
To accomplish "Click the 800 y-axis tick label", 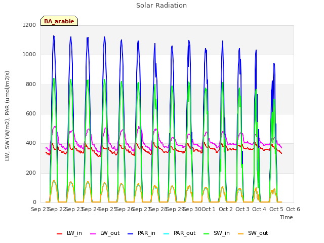I will [x=31, y=85].
